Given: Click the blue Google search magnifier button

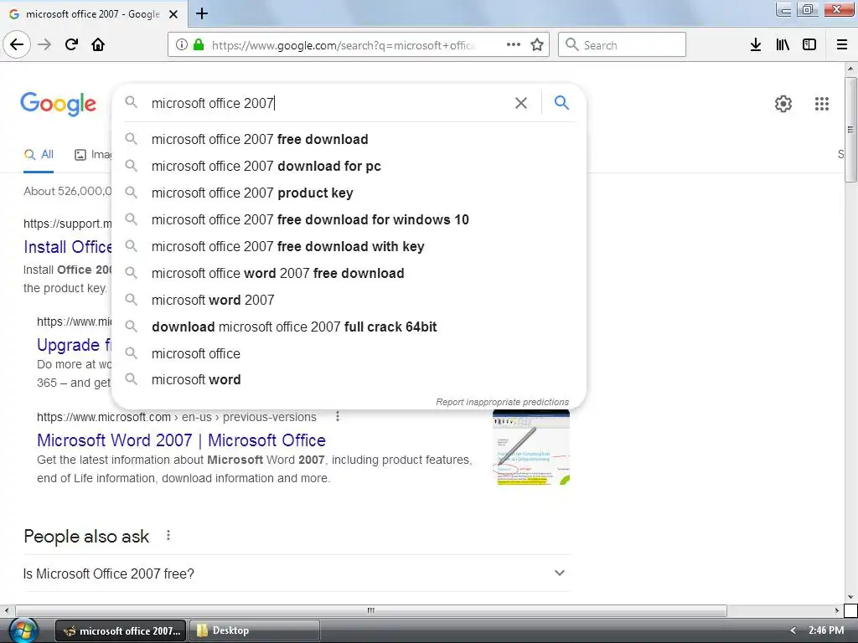Looking at the screenshot, I should click(561, 102).
